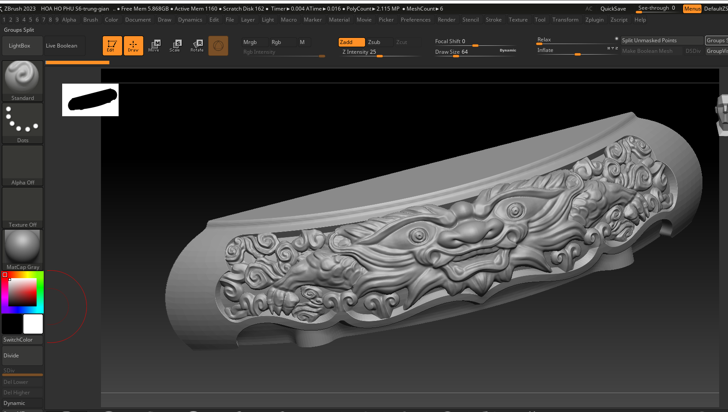
Task: Click the Gizmo 3D circle icon
Action: coord(218,46)
